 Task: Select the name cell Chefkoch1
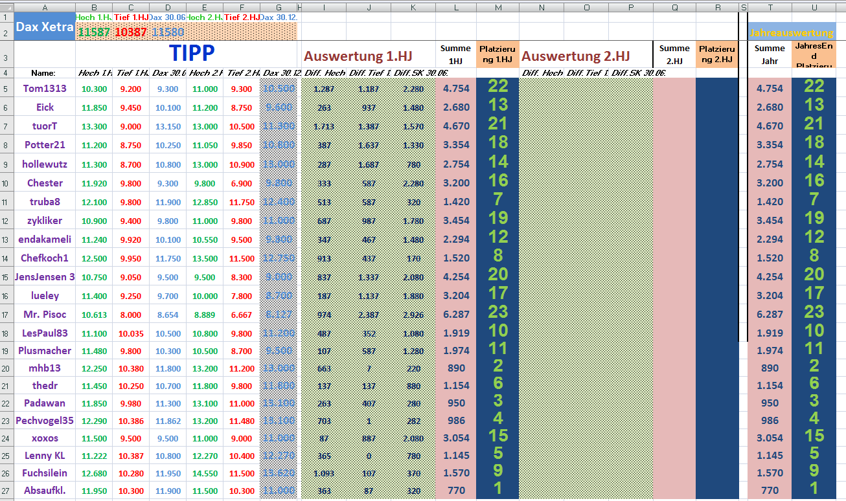[x=45, y=258]
